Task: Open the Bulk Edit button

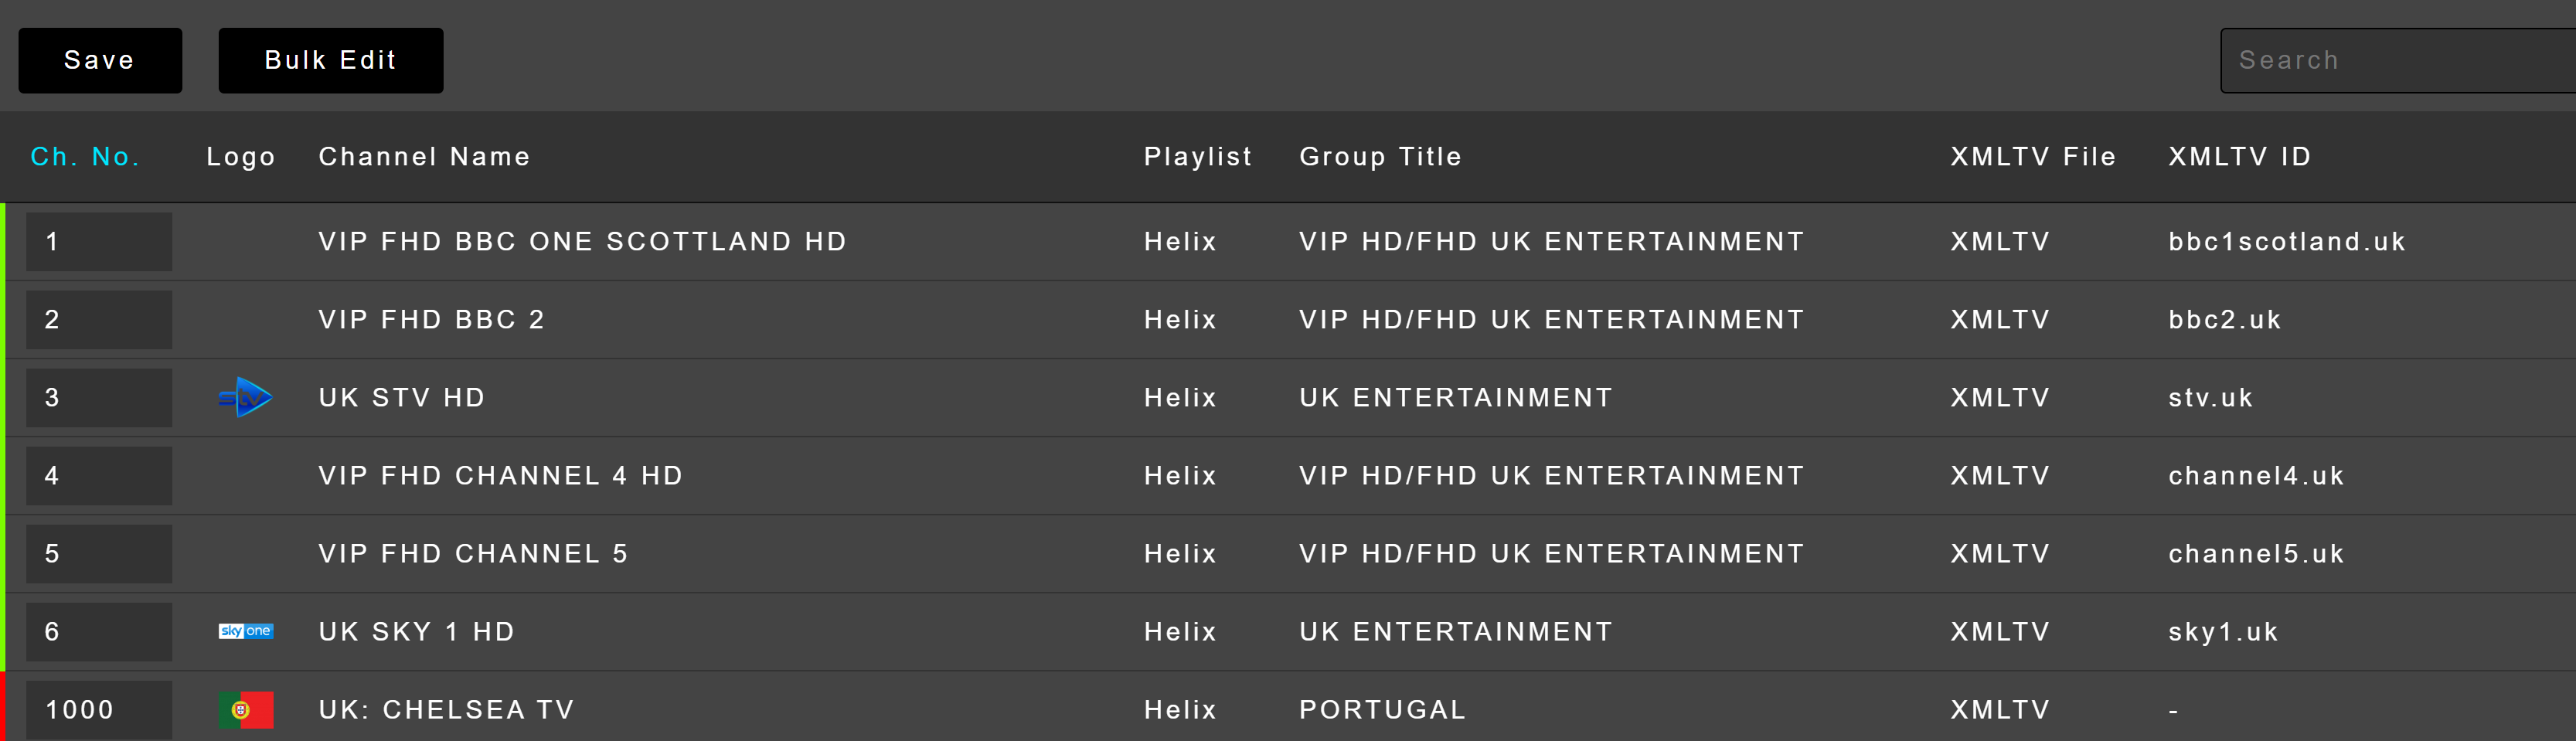Action: [x=330, y=60]
